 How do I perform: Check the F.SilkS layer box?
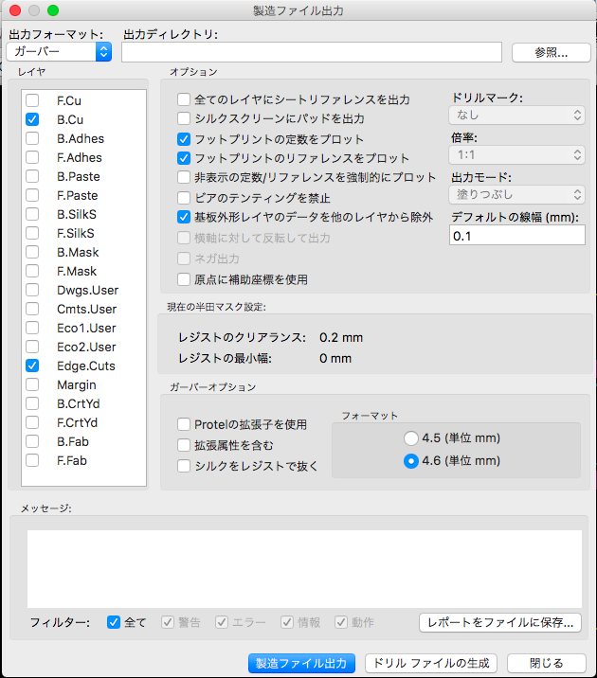pos(32,233)
